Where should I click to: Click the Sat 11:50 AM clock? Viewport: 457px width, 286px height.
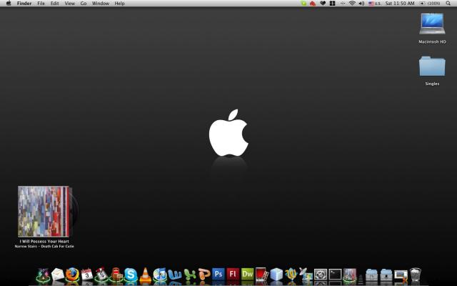point(400,3)
